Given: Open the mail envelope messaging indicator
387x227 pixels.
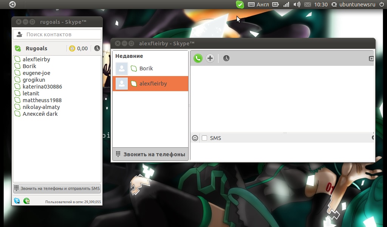Looking at the screenshot, I should (308, 5).
